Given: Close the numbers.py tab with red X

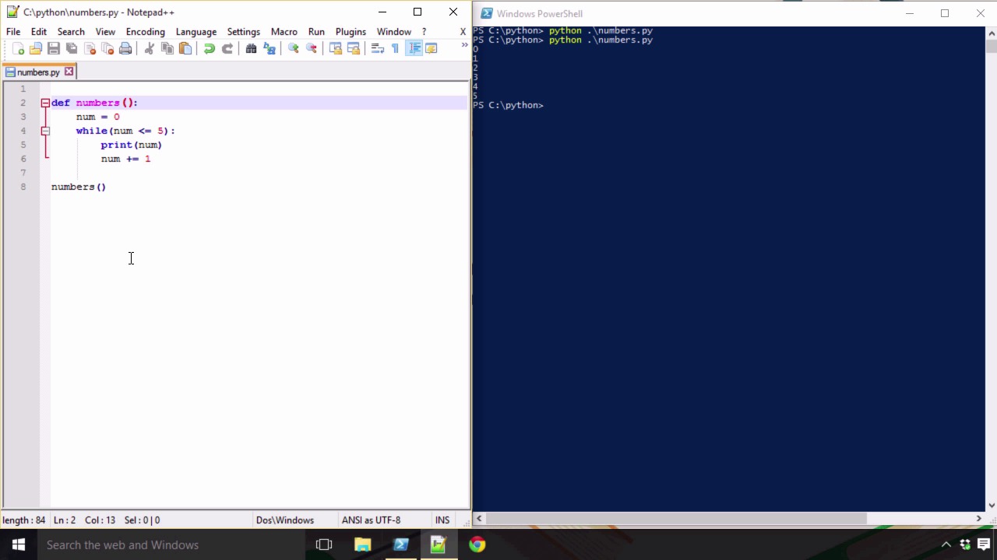Looking at the screenshot, I should (69, 72).
